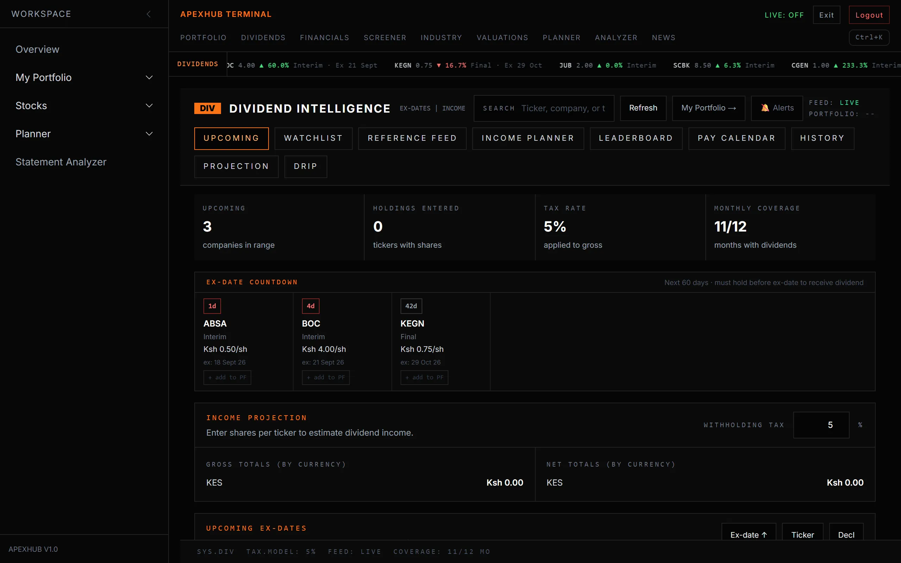Viewport: 901px width, 563px height.
Task: Click the orange DIV badge
Action: pos(207,108)
